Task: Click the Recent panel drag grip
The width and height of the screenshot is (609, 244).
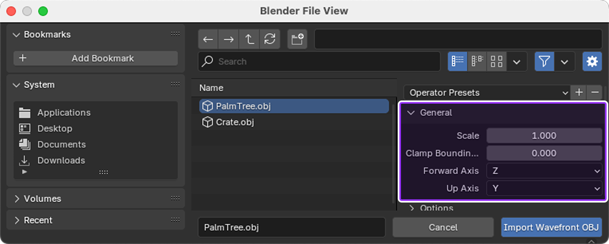Action: 175,220
